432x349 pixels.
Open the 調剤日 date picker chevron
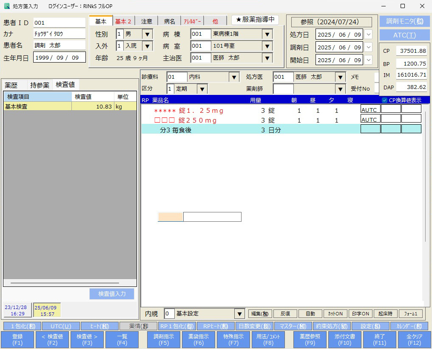368,47
